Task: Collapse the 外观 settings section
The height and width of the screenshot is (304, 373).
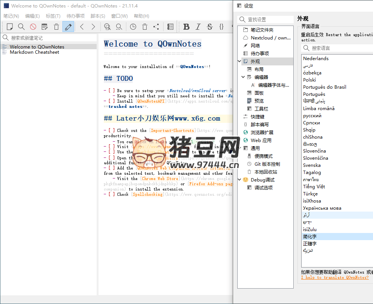Action: point(239,61)
